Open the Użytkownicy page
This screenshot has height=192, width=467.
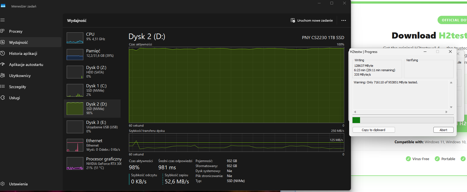click(31, 76)
